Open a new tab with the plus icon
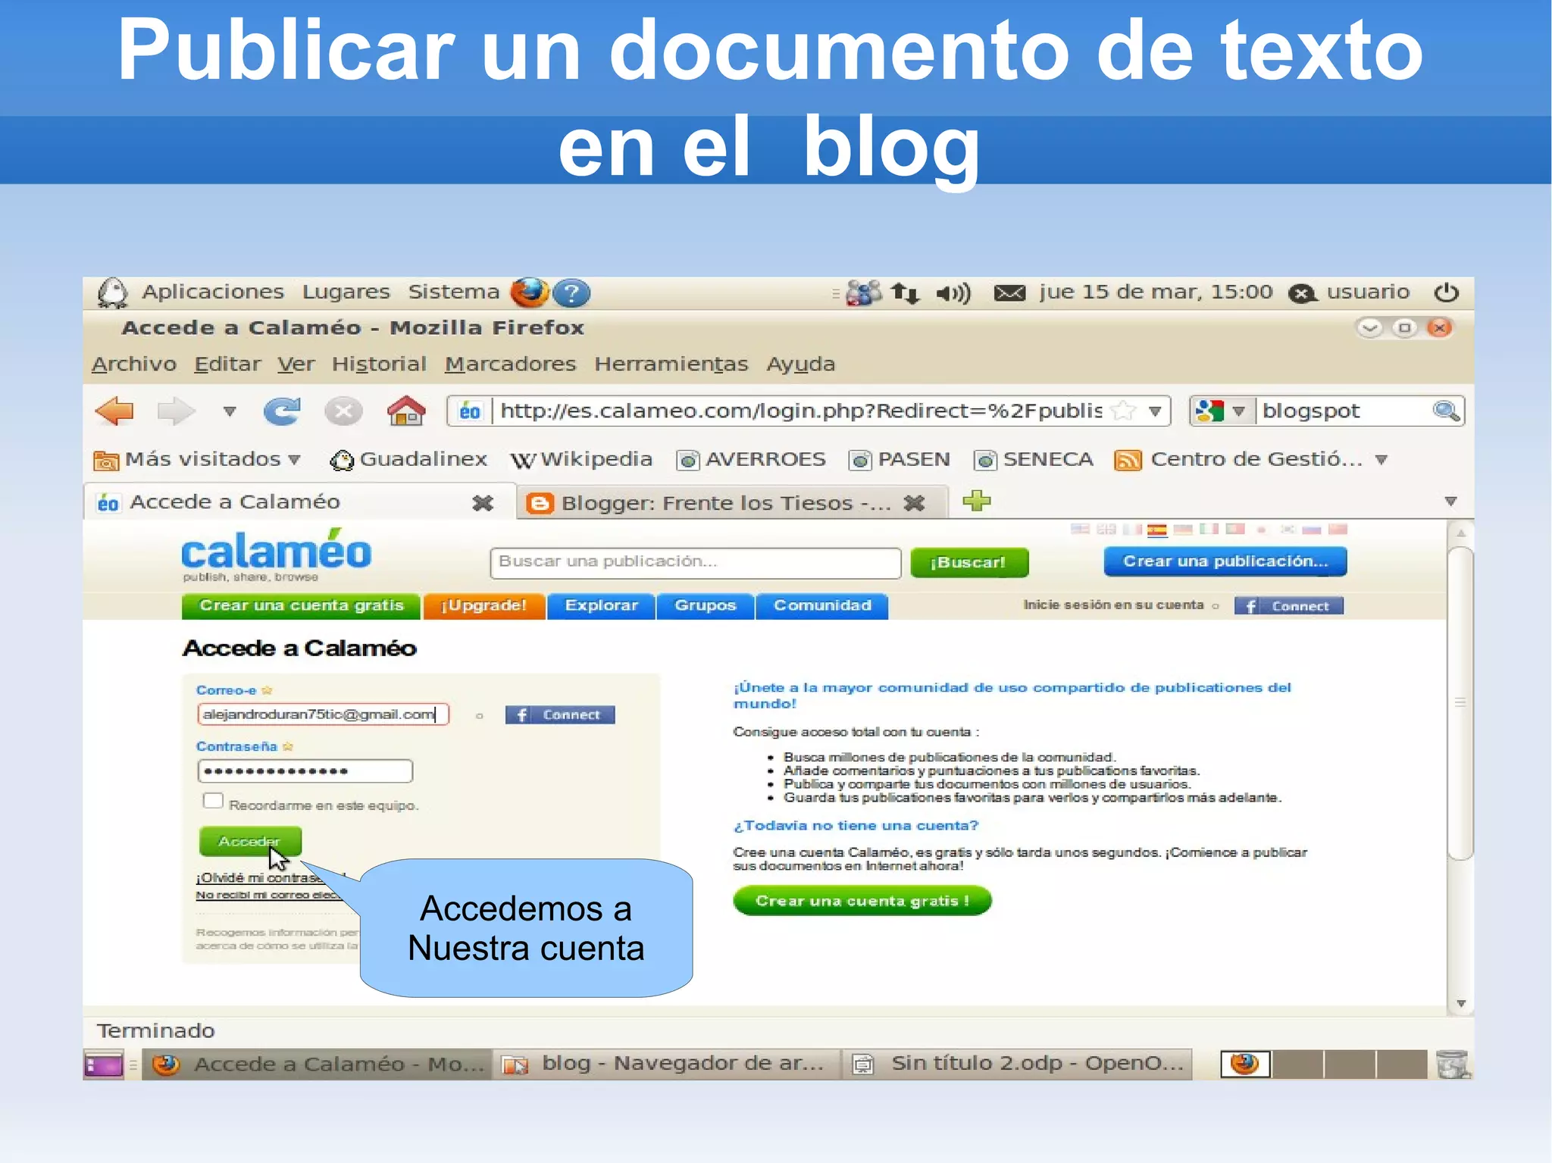Image resolution: width=1552 pixels, height=1163 pixels. click(x=977, y=501)
